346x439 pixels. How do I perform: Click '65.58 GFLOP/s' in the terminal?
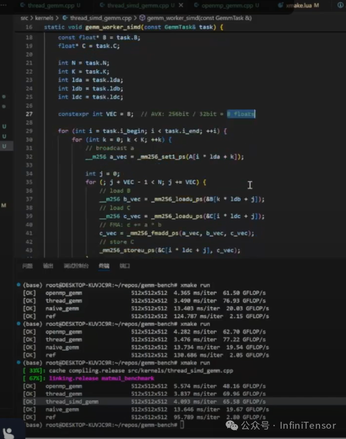coord(244,402)
